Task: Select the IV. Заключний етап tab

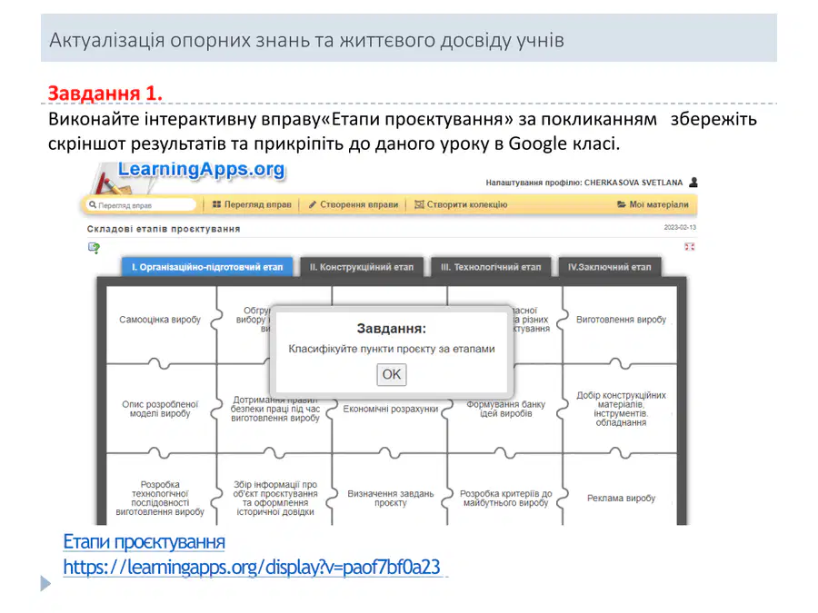Action: [x=609, y=267]
